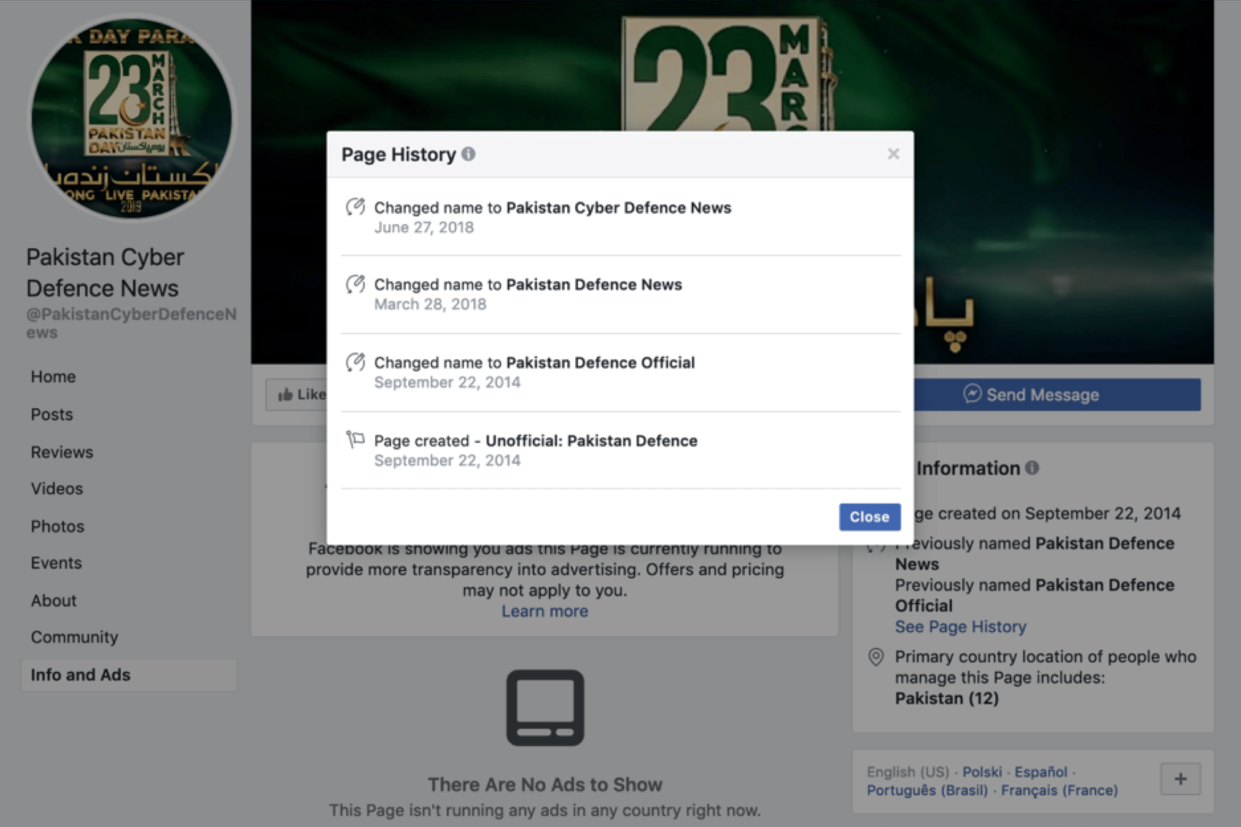The width and height of the screenshot is (1241, 827).
Task: Click info icon next to Information heading
Action: tap(1032, 468)
